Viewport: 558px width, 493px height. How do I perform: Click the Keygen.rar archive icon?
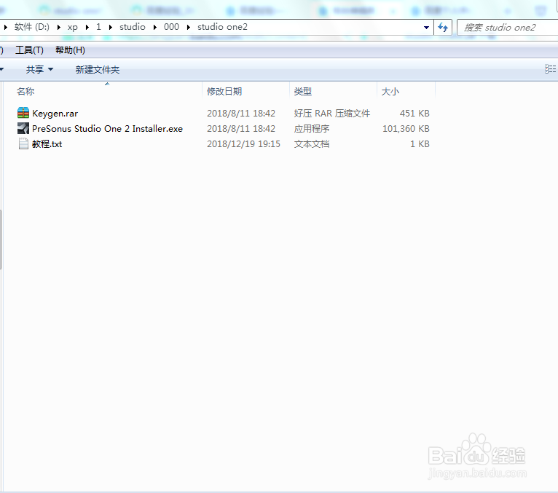click(23, 113)
